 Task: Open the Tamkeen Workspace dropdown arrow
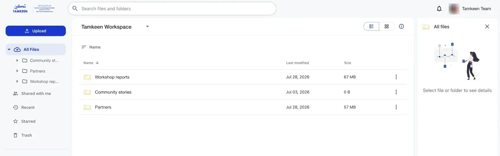pyautogui.click(x=148, y=27)
